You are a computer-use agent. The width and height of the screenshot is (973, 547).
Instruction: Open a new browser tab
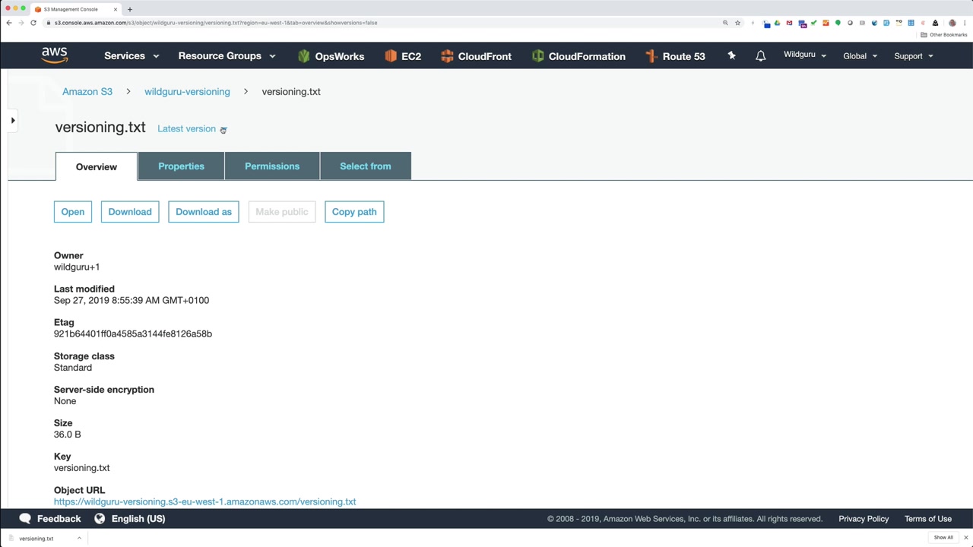[130, 9]
